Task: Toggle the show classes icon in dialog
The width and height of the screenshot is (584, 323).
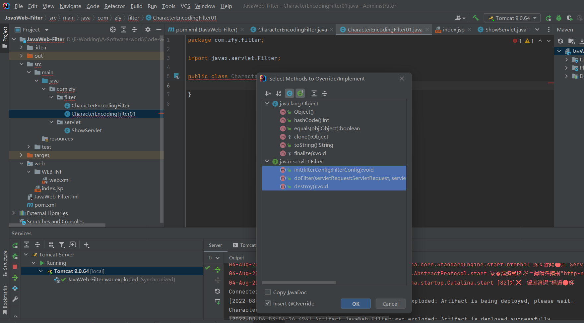Action: coord(290,93)
